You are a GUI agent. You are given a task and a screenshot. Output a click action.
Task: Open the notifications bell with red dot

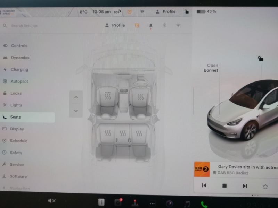tap(151, 25)
